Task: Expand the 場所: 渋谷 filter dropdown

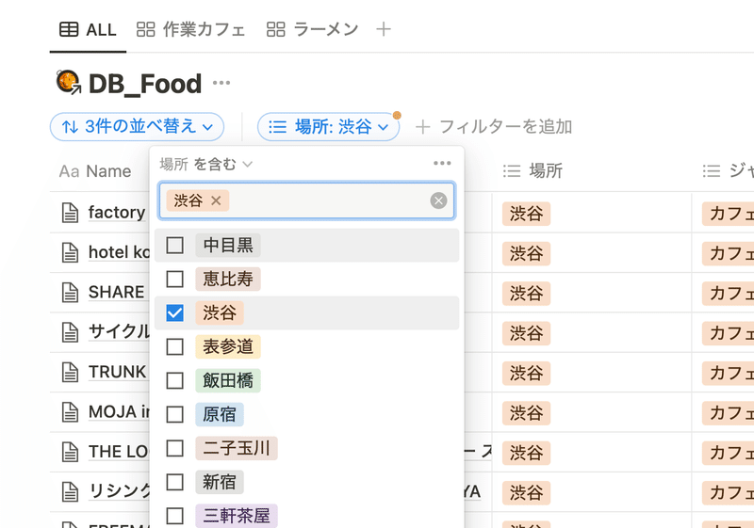Action: pos(328,126)
